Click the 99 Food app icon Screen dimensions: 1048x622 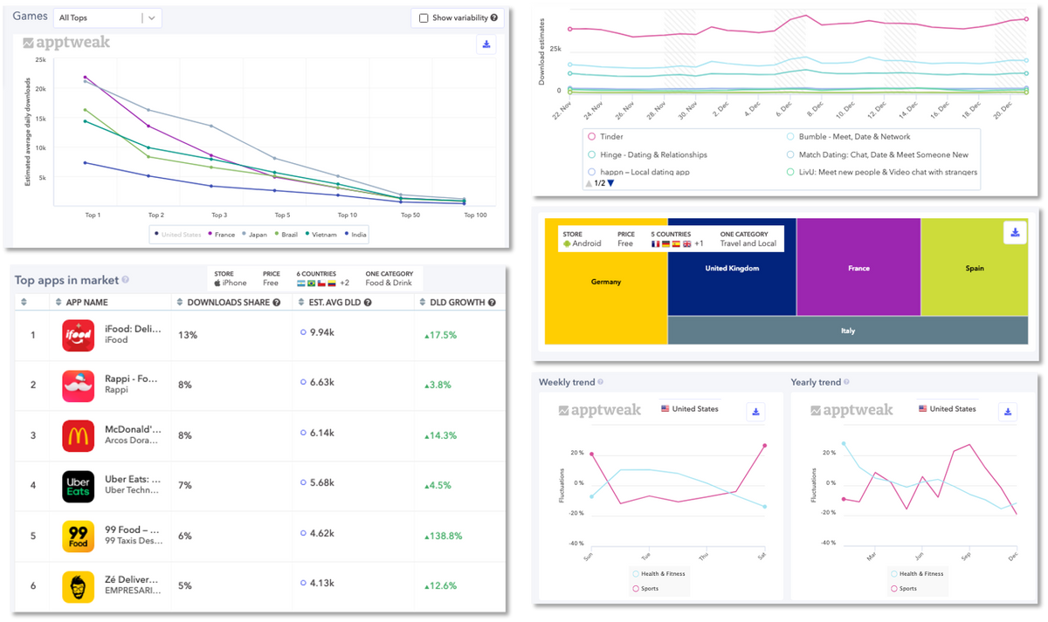click(78, 536)
